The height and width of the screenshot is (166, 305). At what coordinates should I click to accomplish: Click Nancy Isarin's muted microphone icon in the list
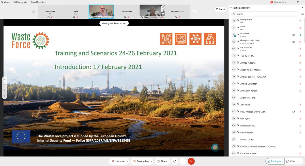tap(300, 21)
